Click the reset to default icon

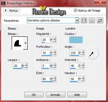[100, 20]
